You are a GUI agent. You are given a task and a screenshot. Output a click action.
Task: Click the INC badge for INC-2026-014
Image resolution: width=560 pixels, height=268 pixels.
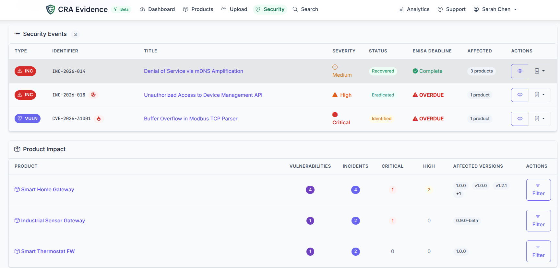(25, 71)
